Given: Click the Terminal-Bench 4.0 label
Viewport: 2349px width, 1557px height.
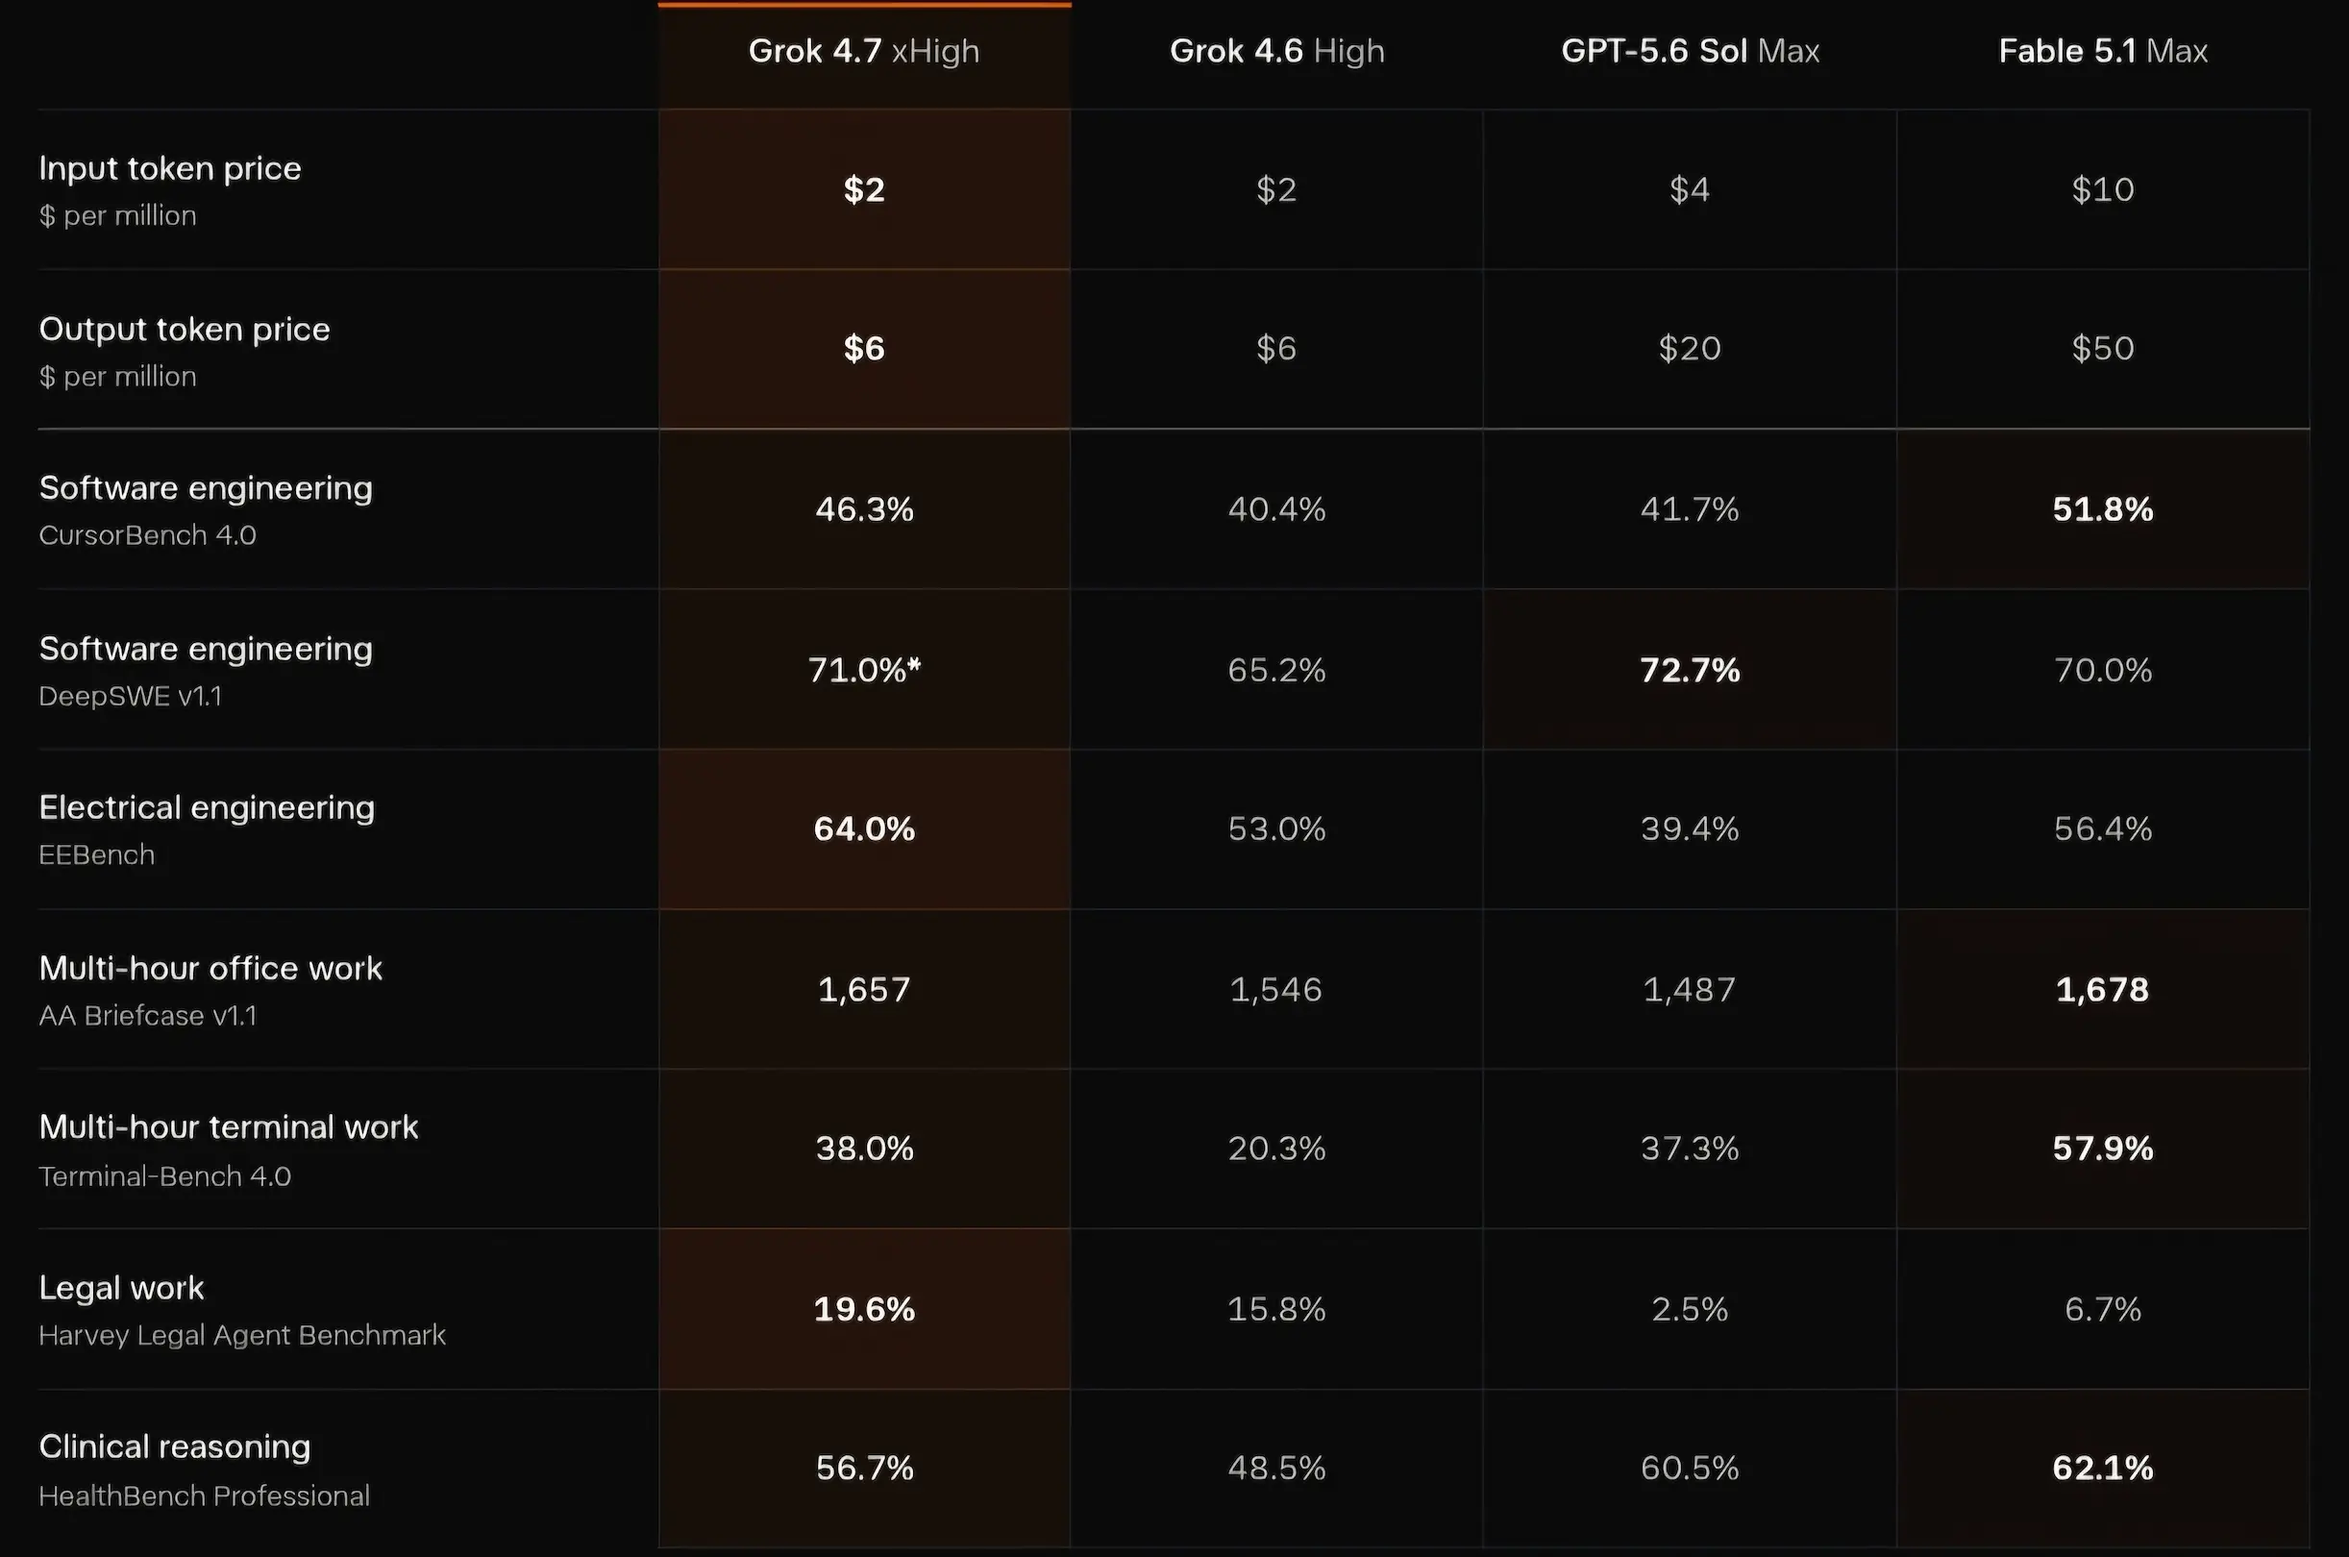Looking at the screenshot, I should click(164, 1176).
